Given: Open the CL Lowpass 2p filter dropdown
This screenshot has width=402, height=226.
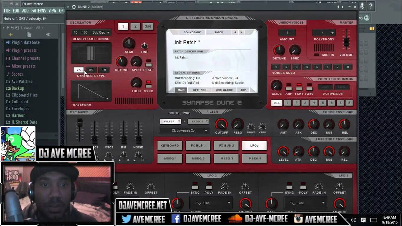Looking at the screenshot, I should pyautogui.click(x=184, y=130).
